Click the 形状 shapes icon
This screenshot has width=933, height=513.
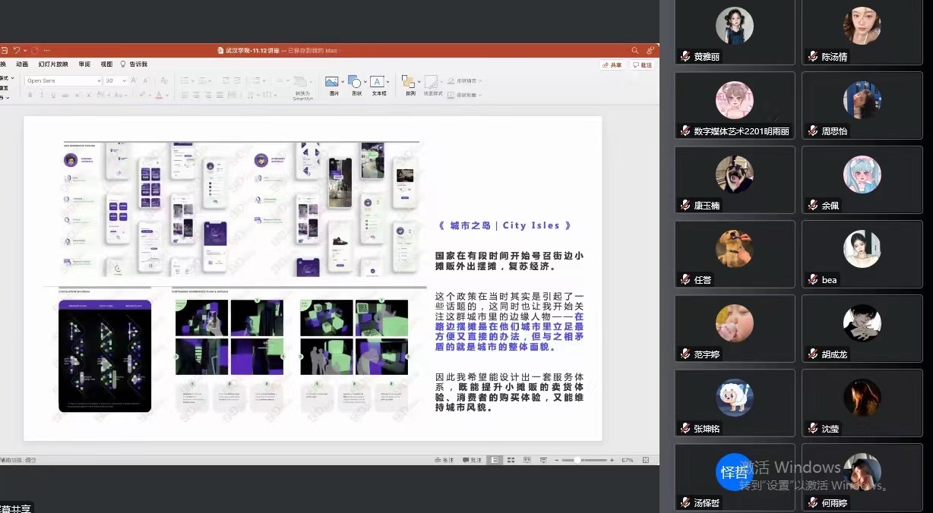[x=355, y=82]
